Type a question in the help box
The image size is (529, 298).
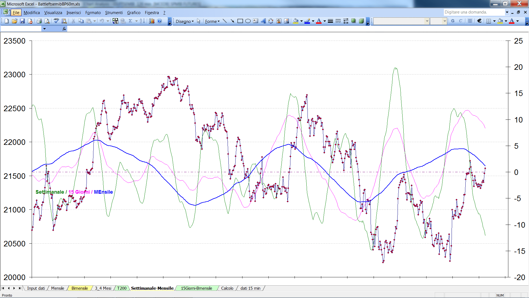(x=474, y=12)
